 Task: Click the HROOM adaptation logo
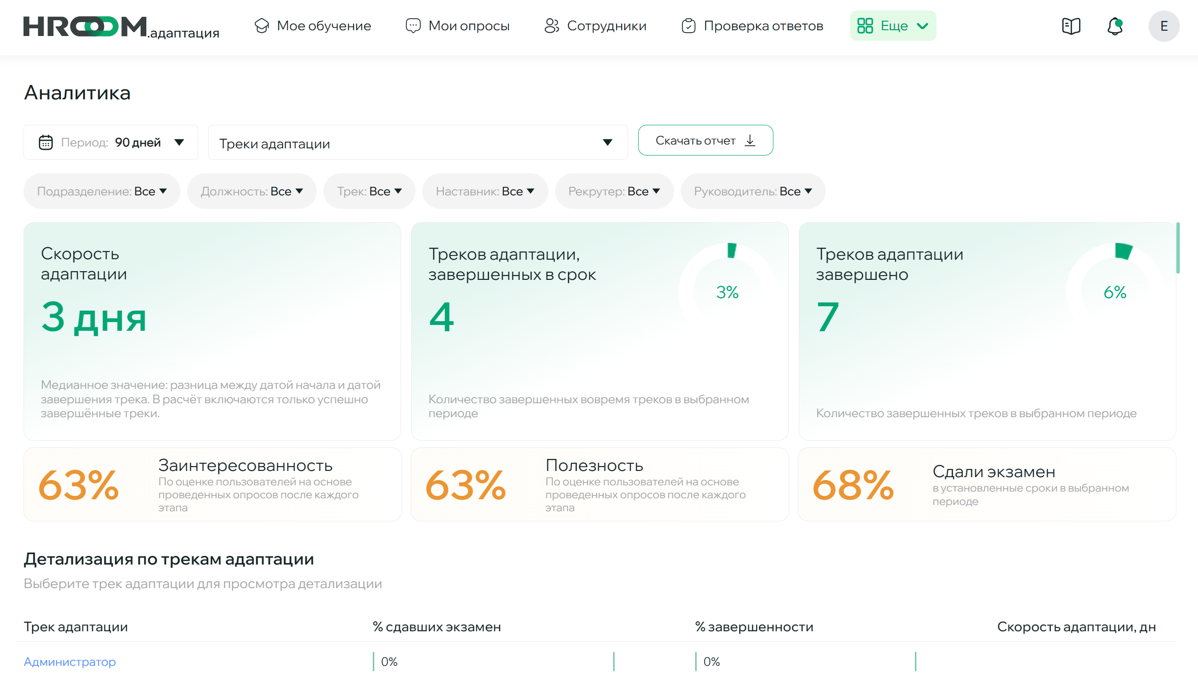pos(121,27)
